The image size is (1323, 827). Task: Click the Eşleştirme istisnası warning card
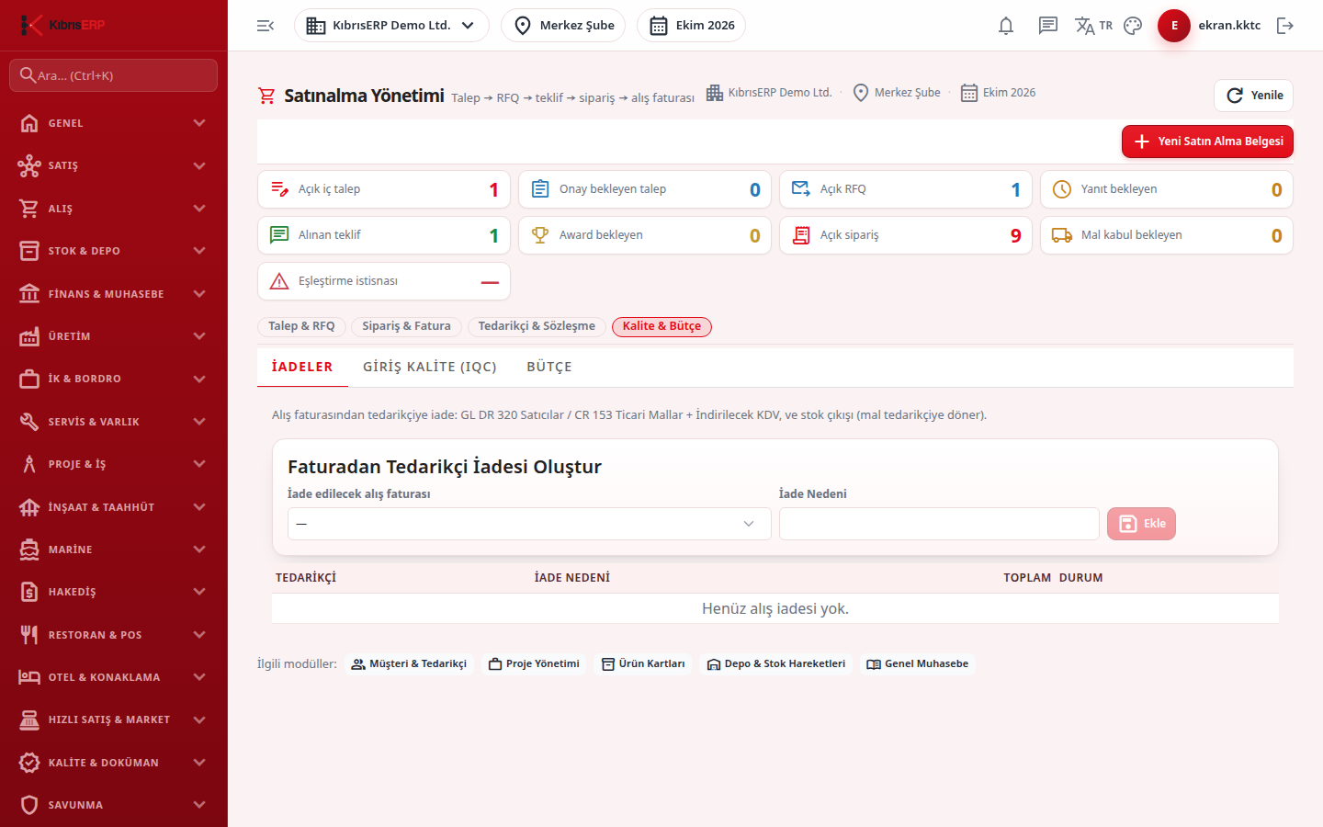[x=384, y=281]
